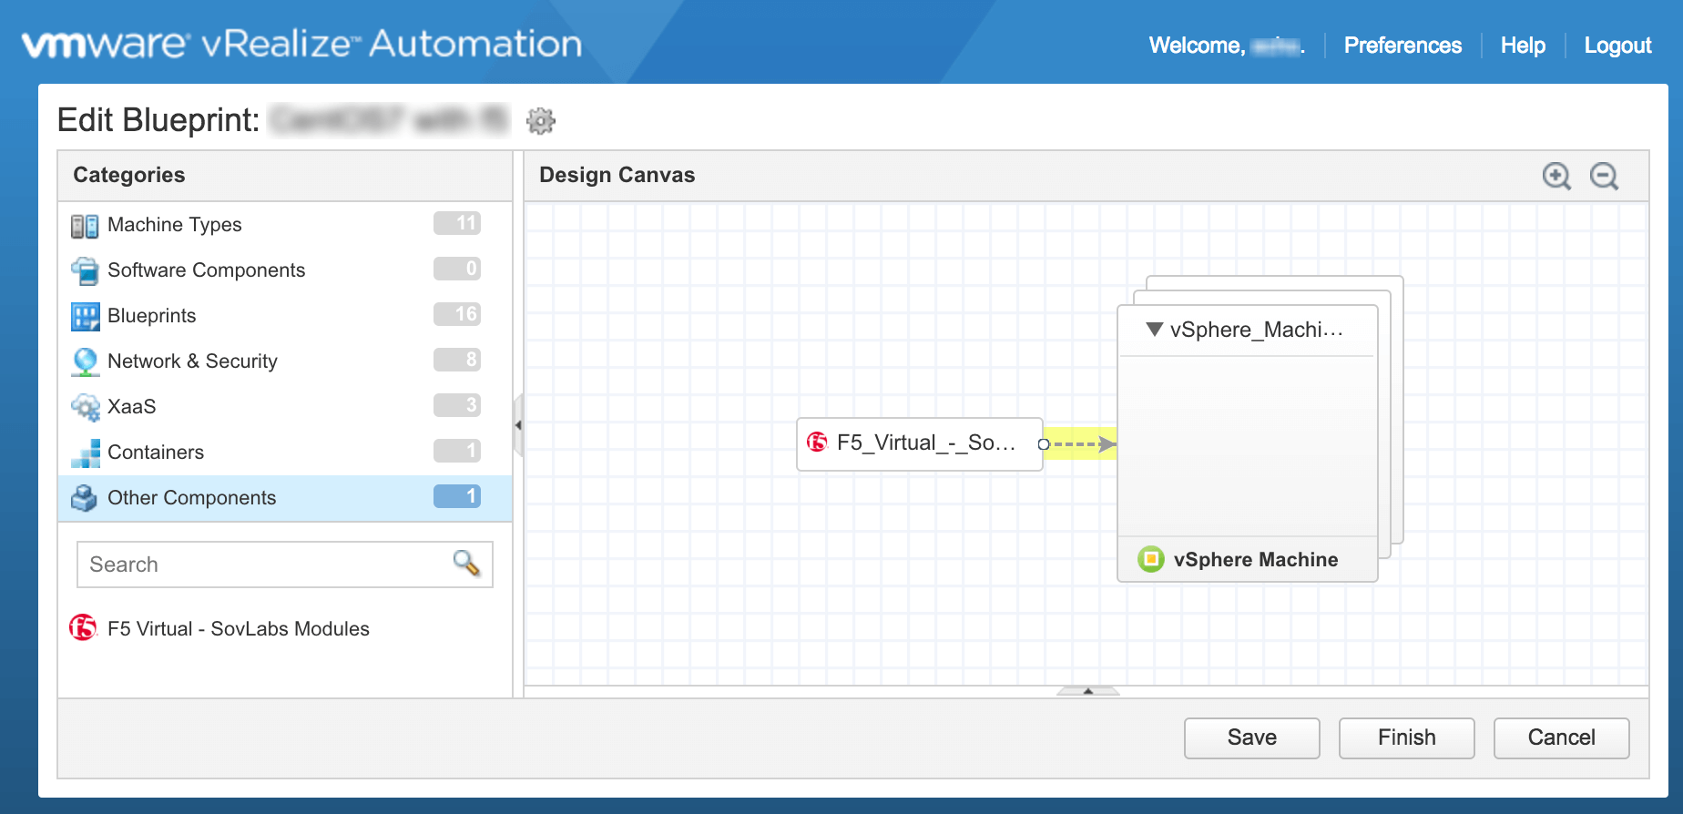Collapse the Categories panel with side arrow
The height and width of the screenshot is (814, 1683).
pyautogui.click(x=518, y=425)
